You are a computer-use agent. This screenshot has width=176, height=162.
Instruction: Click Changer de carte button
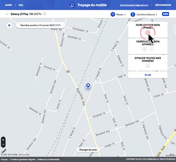88,150
